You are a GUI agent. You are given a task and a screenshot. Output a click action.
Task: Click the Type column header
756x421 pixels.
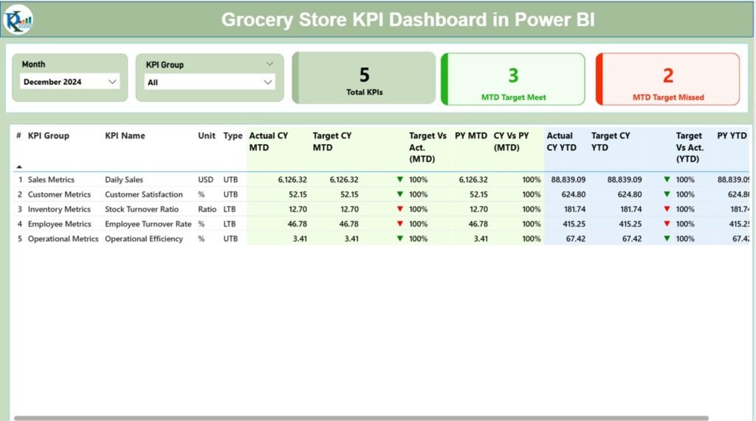233,136
